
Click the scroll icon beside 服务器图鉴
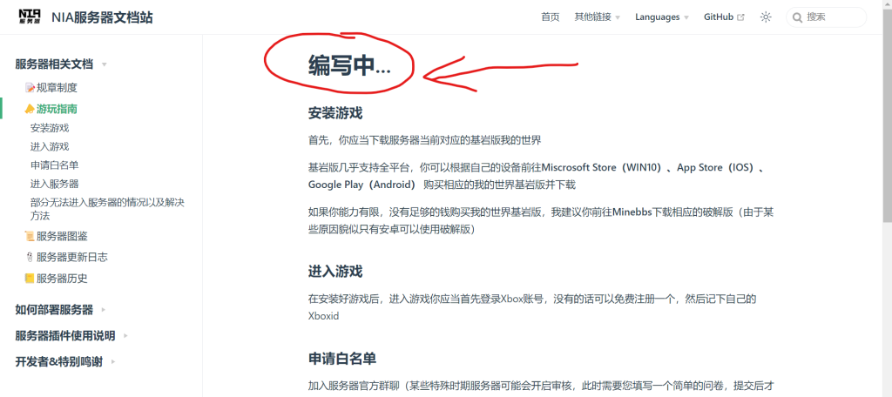tap(30, 236)
